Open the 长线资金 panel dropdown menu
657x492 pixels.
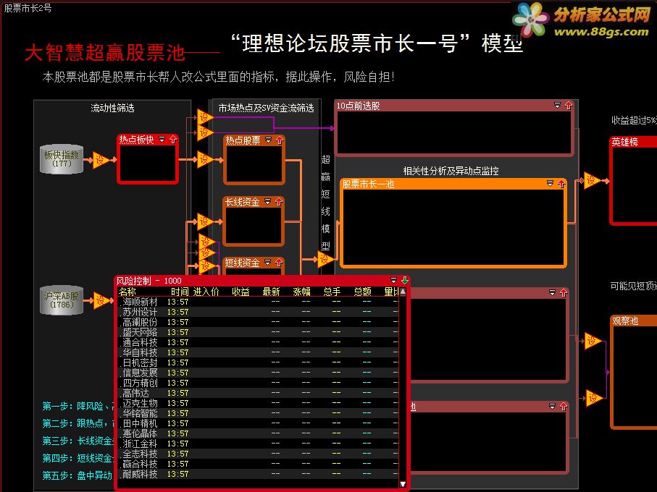click(268, 201)
